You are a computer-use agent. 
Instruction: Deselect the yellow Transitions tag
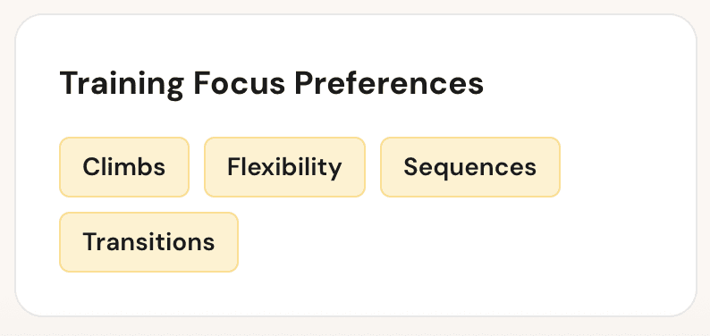[148, 242]
